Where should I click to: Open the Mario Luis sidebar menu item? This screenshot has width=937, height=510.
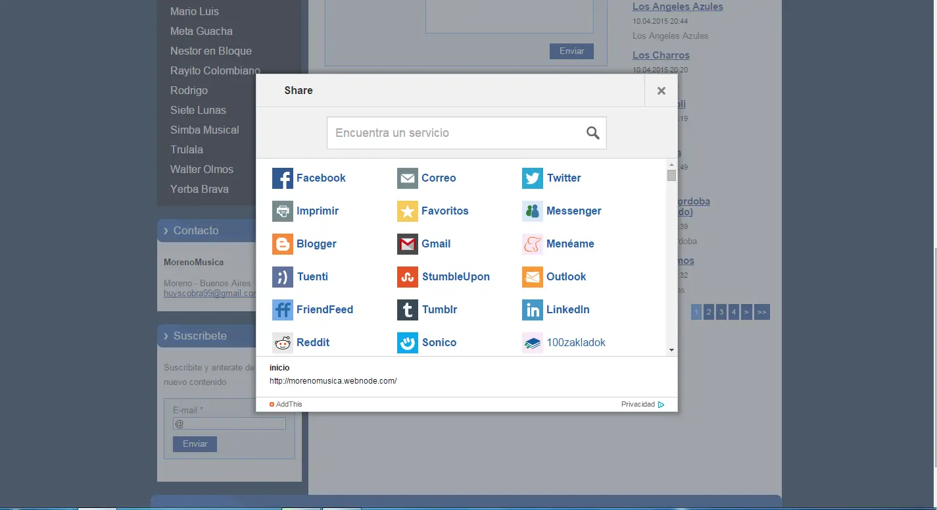tap(195, 12)
